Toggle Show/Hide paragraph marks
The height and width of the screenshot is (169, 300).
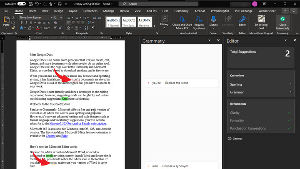(x=93, y=28)
